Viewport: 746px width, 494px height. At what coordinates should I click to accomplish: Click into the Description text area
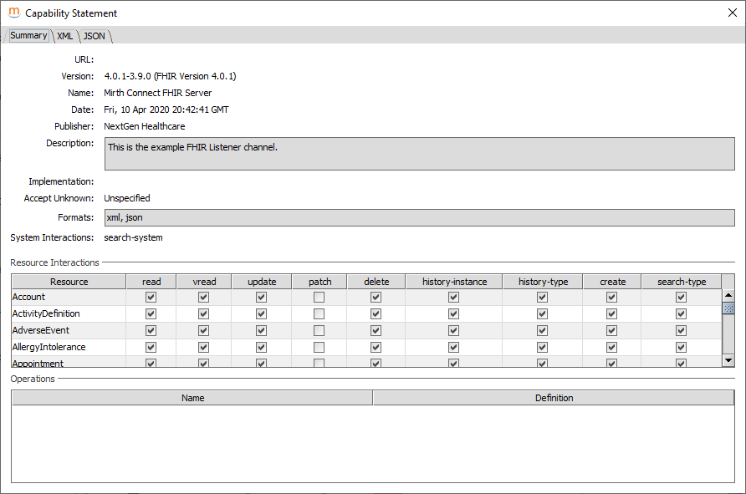(x=420, y=154)
